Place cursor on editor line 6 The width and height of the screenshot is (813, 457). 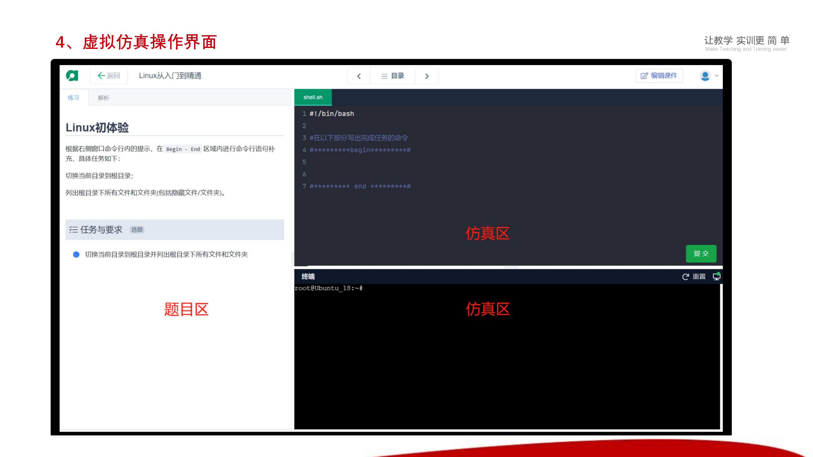point(508,174)
